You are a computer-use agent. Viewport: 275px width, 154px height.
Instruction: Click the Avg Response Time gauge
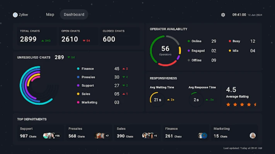196,99
